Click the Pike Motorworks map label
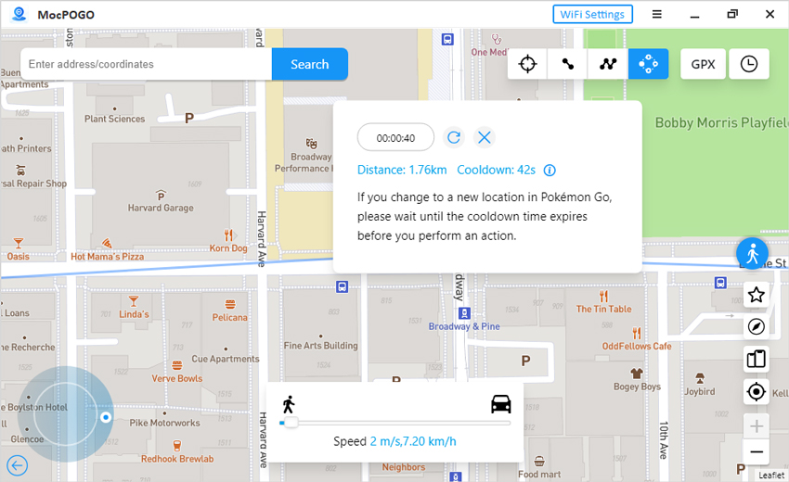The image size is (789, 482). coord(164,423)
